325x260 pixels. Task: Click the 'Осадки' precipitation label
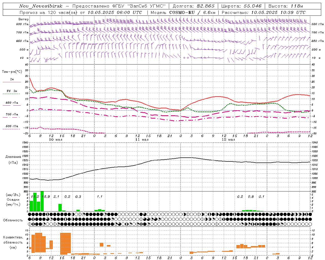13,200
